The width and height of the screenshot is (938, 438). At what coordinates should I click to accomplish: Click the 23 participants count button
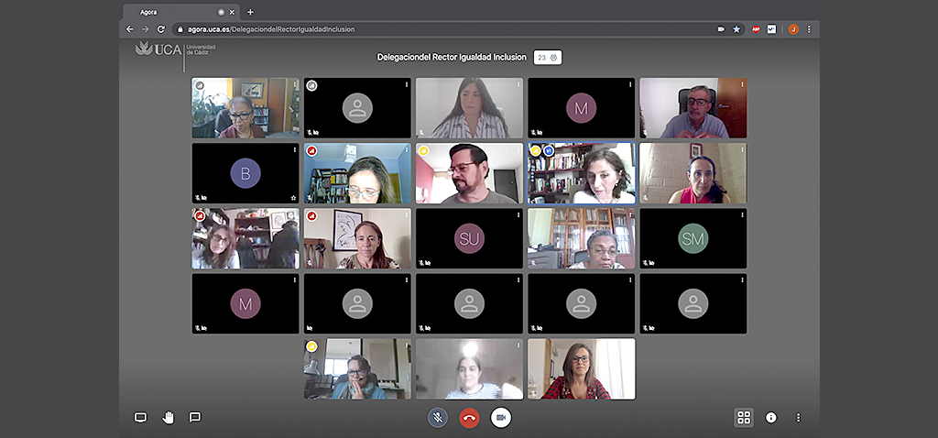coord(547,57)
